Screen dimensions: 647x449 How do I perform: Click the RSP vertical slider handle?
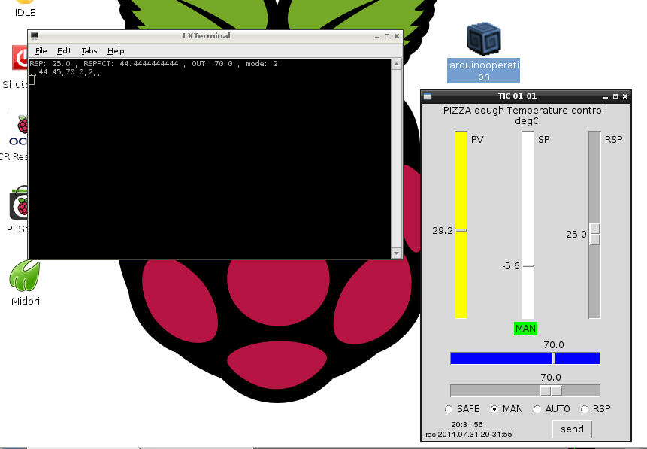click(x=594, y=234)
